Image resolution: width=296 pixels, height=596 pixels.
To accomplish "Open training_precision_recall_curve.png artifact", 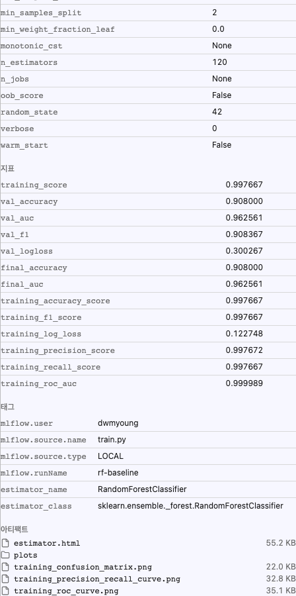I will (97, 579).
